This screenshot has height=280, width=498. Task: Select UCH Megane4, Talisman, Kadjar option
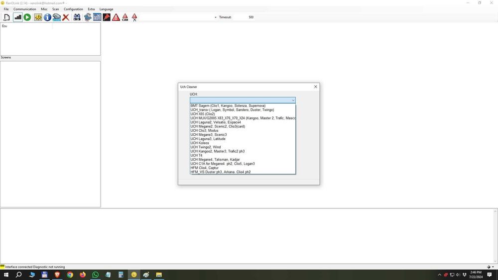point(243,160)
